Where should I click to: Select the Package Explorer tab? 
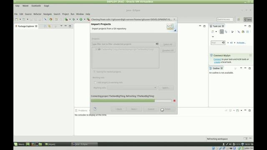point(26,26)
